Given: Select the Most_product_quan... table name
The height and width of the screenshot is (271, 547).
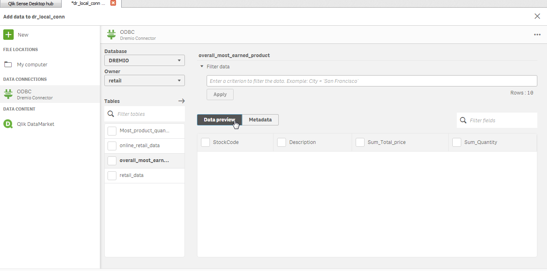Looking at the screenshot, I should pyautogui.click(x=145, y=131).
